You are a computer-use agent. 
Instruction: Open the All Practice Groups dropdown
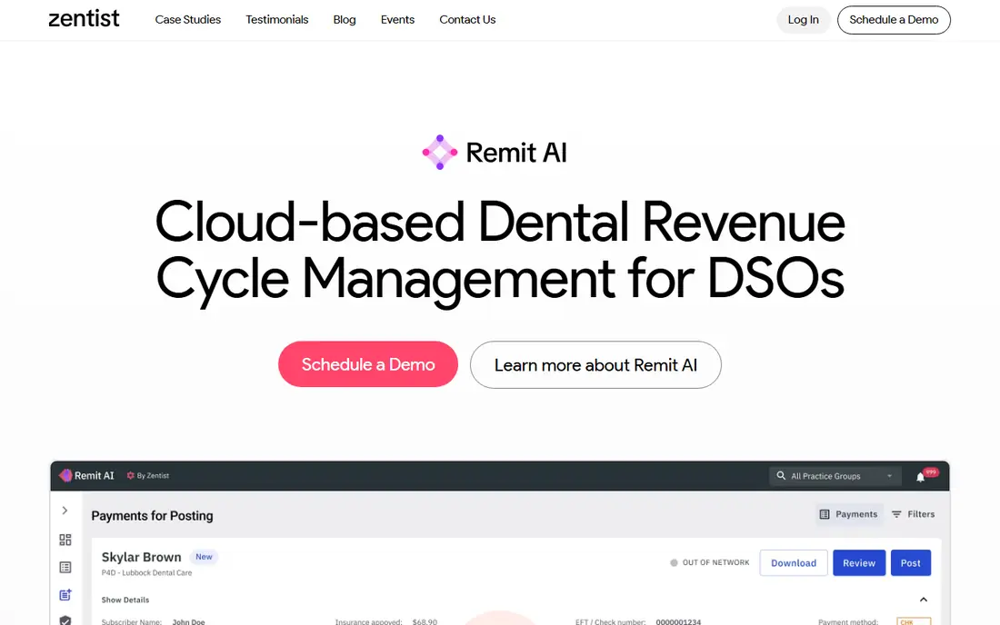(x=835, y=476)
